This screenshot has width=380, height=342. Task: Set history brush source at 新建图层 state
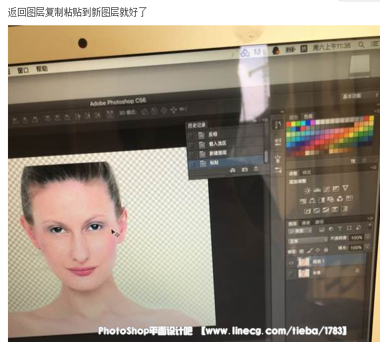[x=192, y=154]
